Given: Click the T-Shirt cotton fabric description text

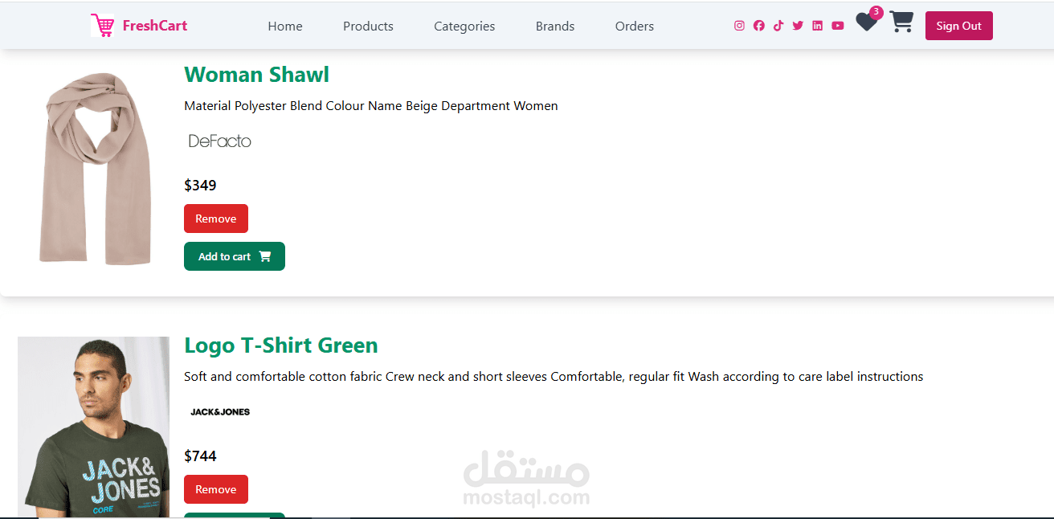Looking at the screenshot, I should coord(554,377).
